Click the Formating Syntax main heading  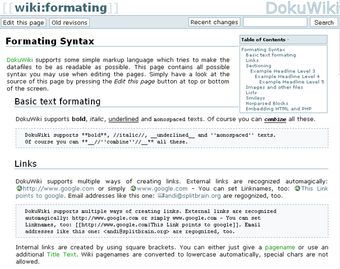50,41
